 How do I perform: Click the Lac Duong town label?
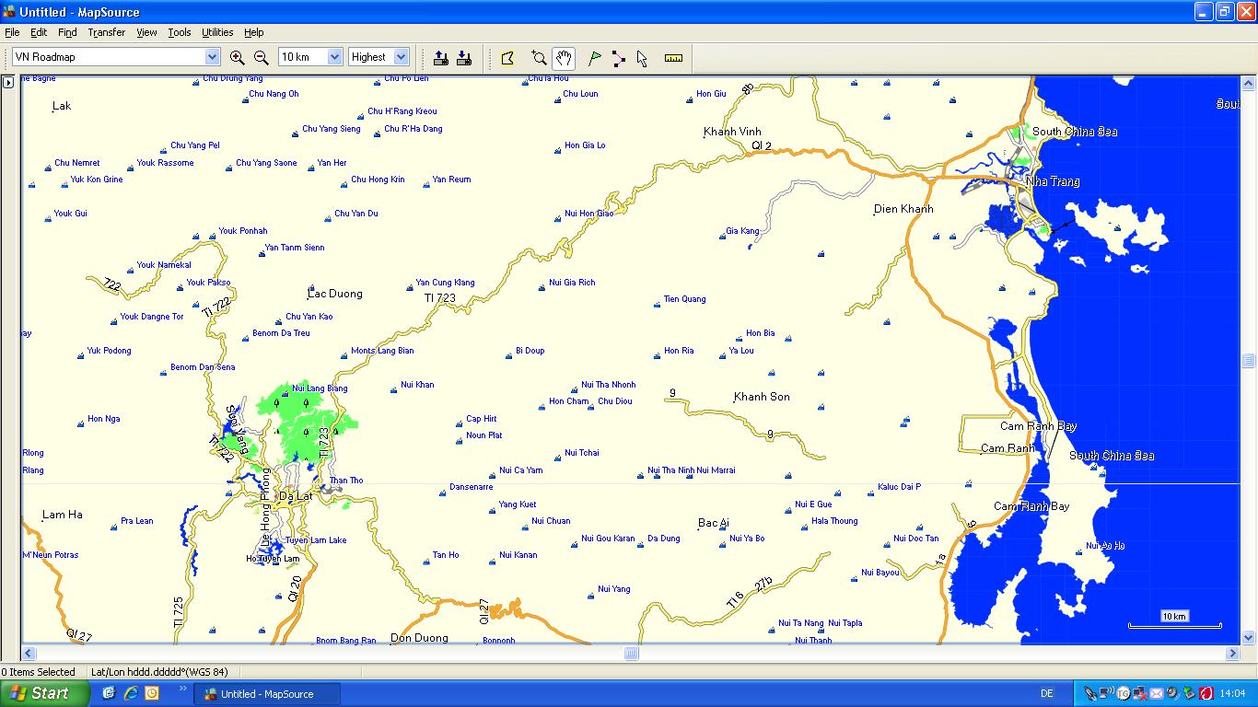click(335, 294)
